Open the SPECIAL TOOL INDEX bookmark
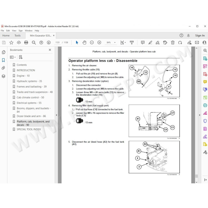This screenshot has width=208, height=208. click(x=29, y=129)
